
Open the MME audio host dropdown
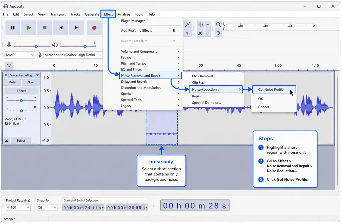coord(20,55)
